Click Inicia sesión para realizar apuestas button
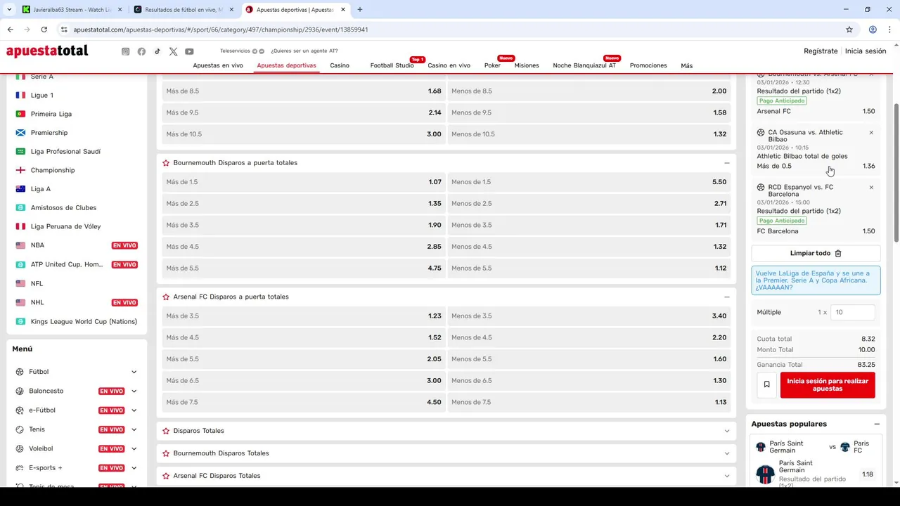 click(828, 385)
